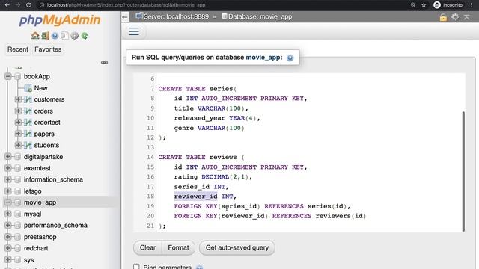Collapse the bookApp database node

(8, 76)
